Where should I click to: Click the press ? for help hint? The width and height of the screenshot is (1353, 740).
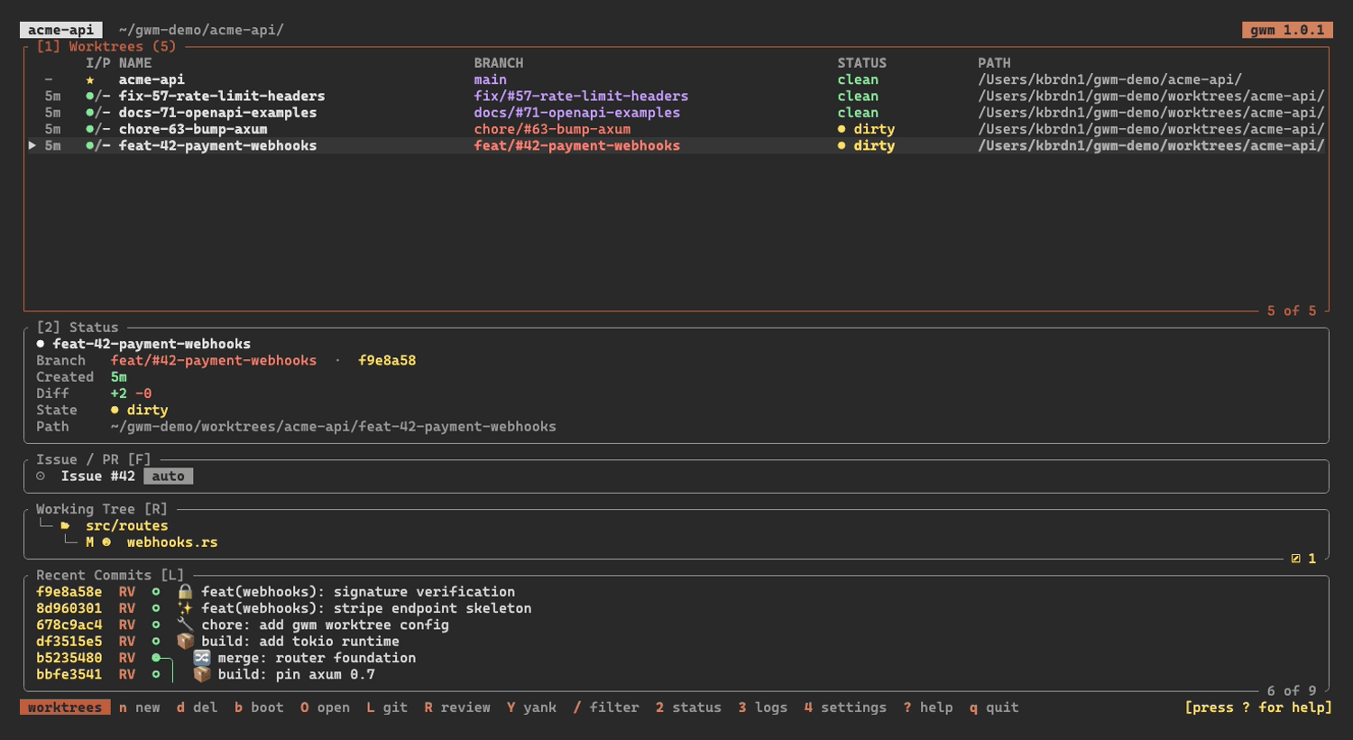point(1258,708)
